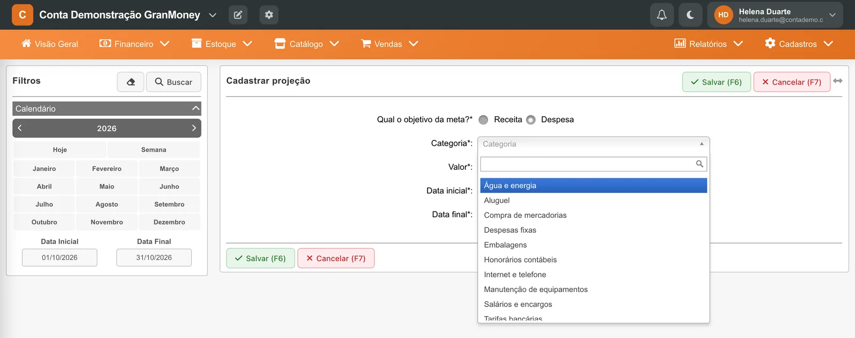Click bottom Salvar (F6) button
The image size is (855, 338).
261,258
